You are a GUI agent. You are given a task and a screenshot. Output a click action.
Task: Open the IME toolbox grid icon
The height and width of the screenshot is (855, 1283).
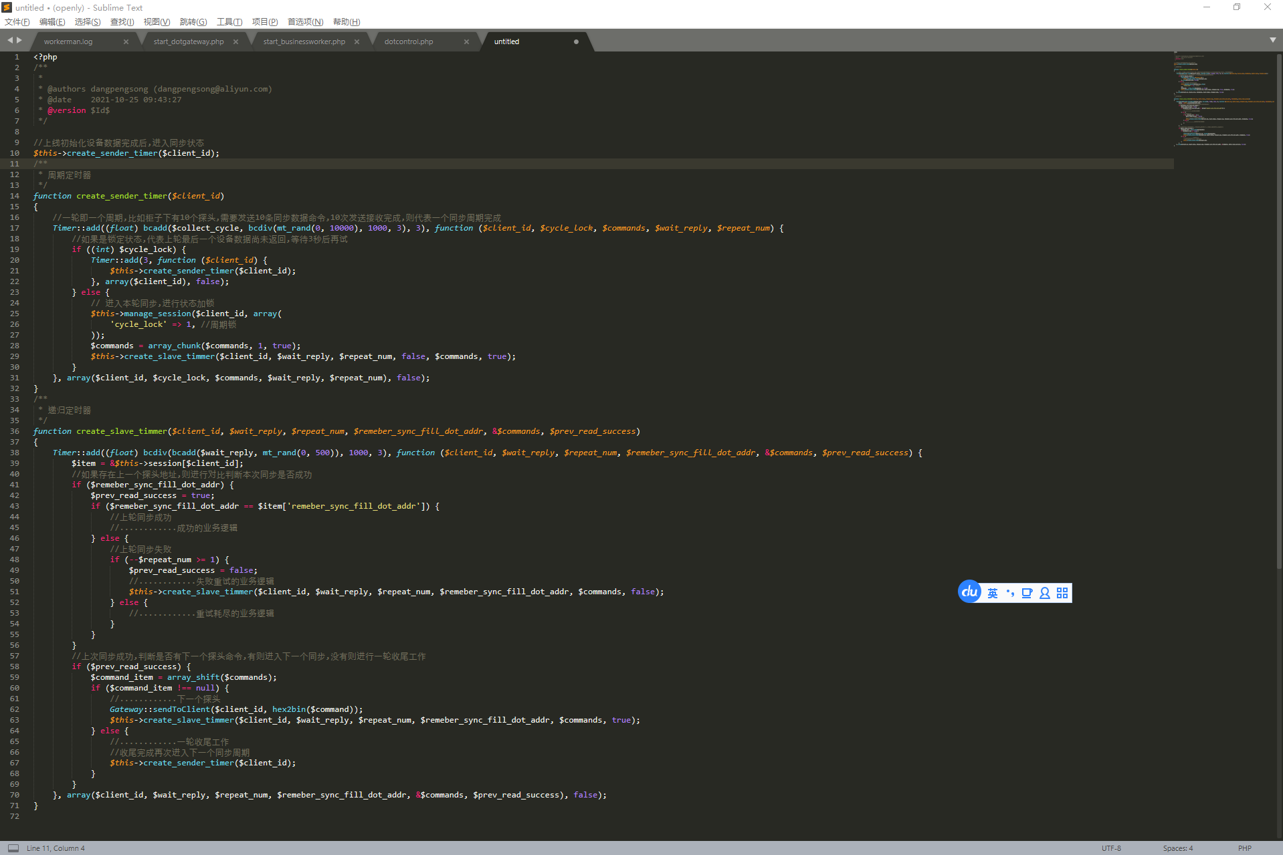[x=1062, y=593]
